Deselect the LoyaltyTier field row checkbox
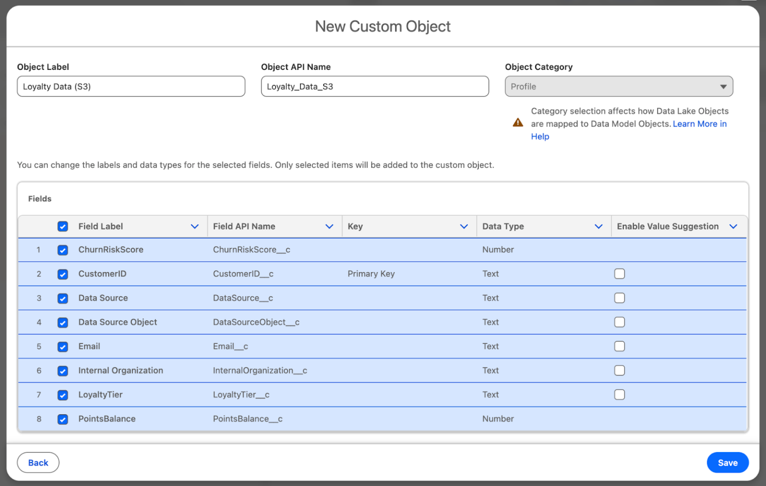The width and height of the screenshot is (766, 486). coord(63,395)
